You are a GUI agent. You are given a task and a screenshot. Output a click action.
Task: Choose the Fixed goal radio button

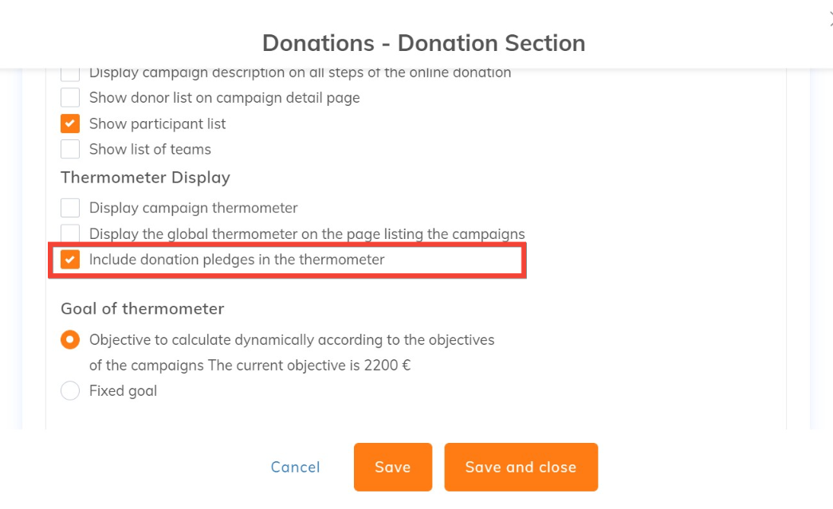coord(70,391)
